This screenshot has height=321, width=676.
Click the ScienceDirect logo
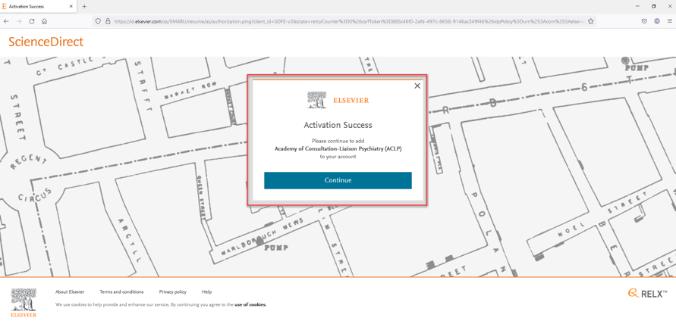click(x=46, y=42)
